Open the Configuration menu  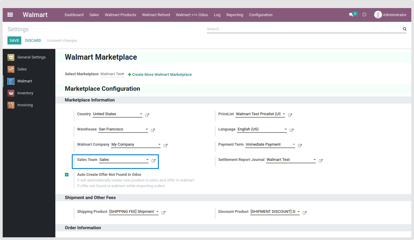(x=261, y=15)
